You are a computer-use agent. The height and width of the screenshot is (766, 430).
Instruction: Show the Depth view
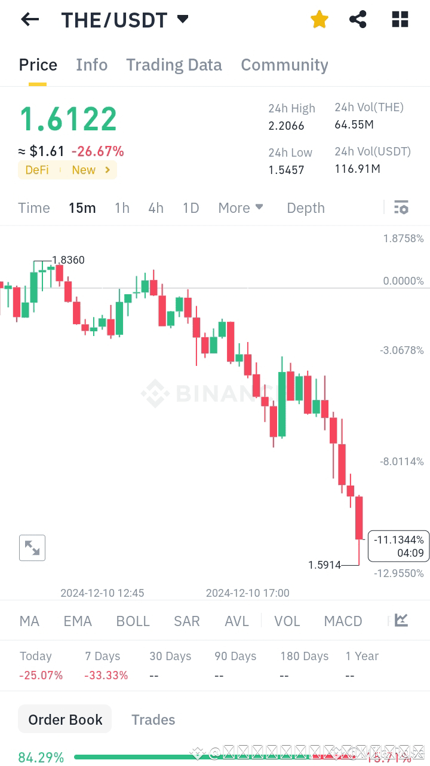coord(305,207)
